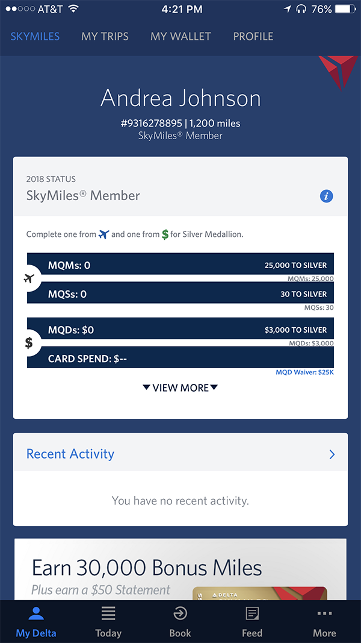
Task: Tap the Book arrow icon
Action: click(x=180, y=613)
